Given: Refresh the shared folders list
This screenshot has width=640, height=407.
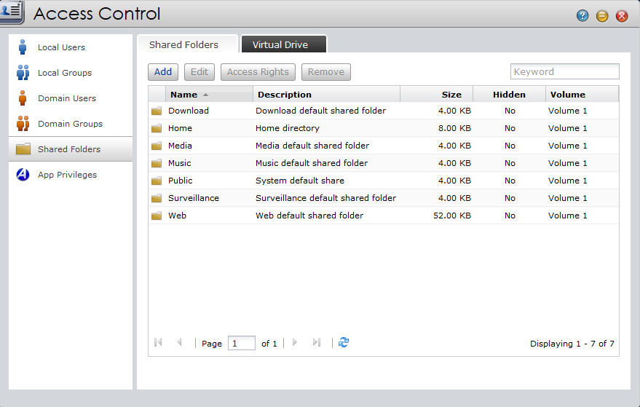Looking at the screenshot, I should click(344, 342).
